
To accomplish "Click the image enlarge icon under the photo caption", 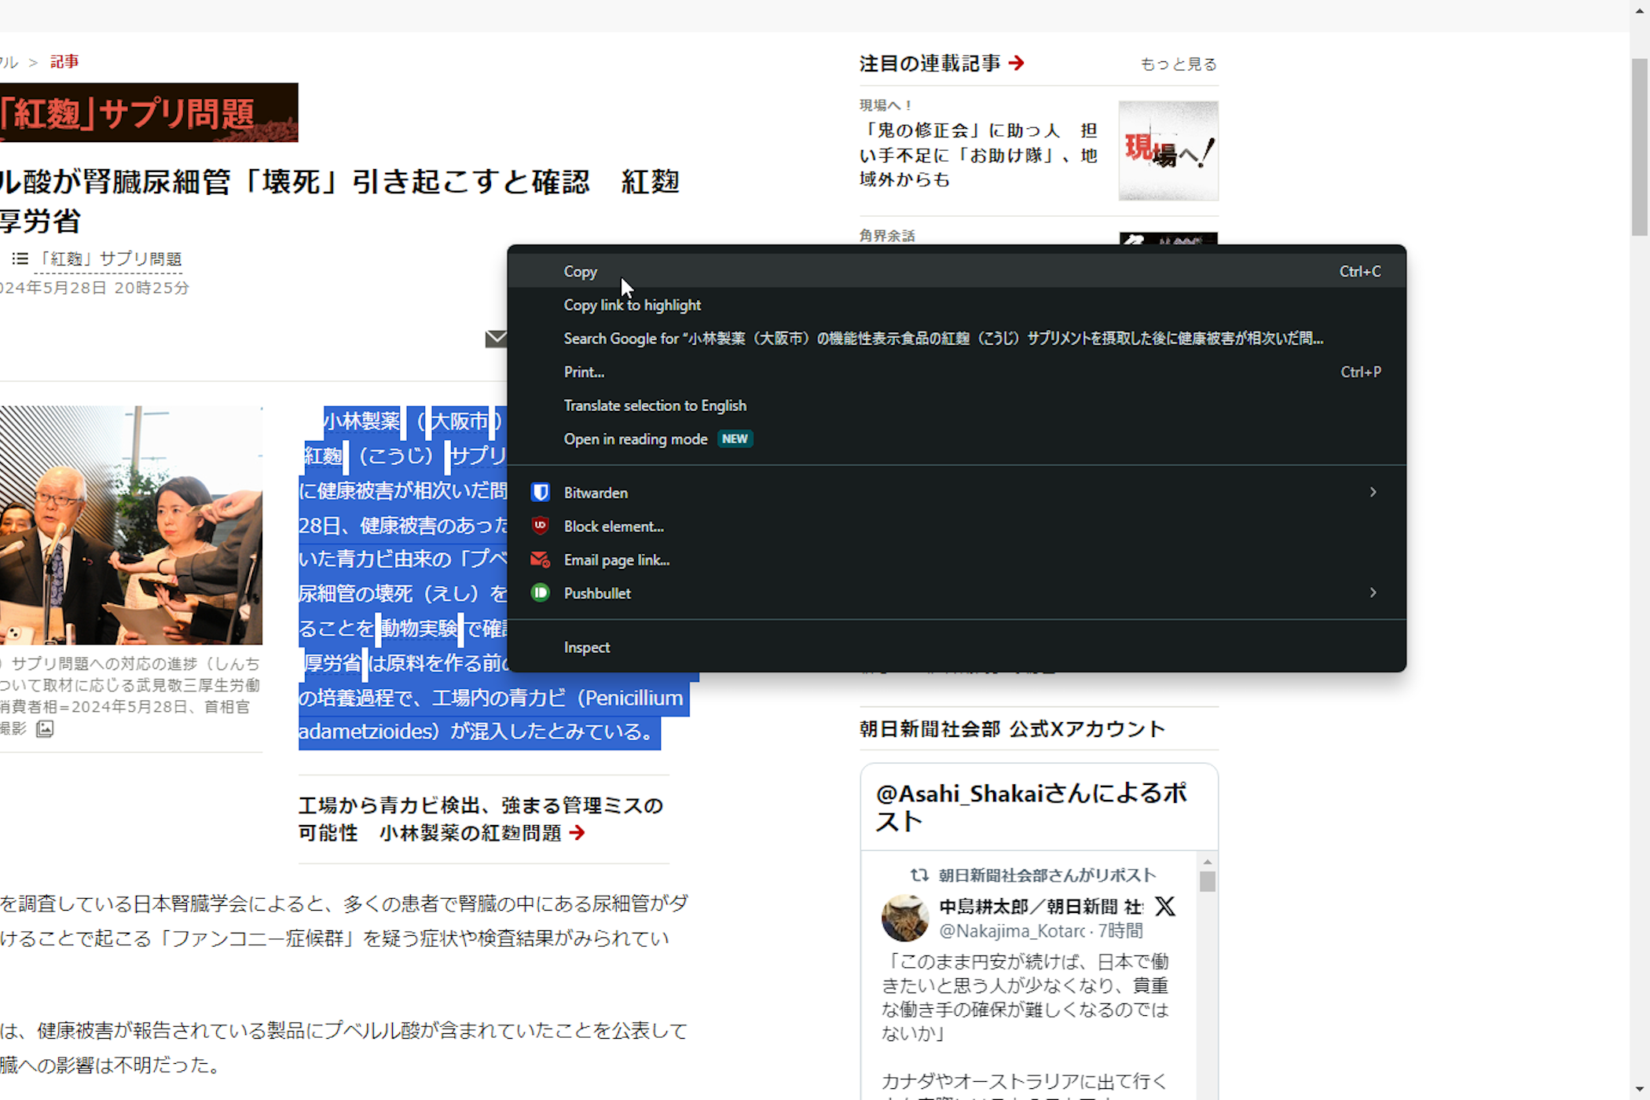I will tap(45, 729).
